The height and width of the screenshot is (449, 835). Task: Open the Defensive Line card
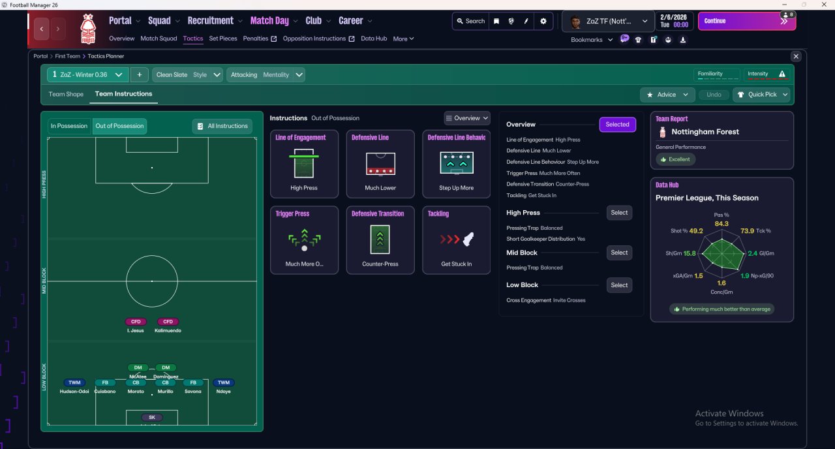click(x=380, y=164)
